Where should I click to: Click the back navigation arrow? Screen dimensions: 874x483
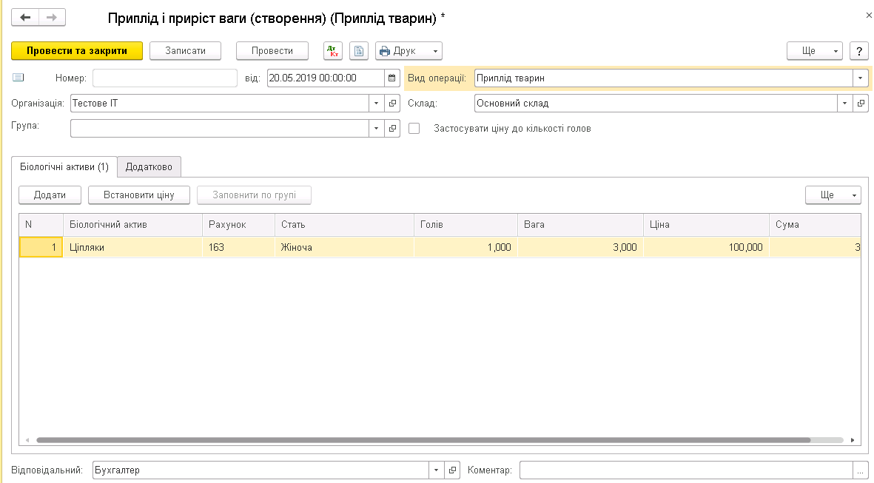(x=26, y=17)
